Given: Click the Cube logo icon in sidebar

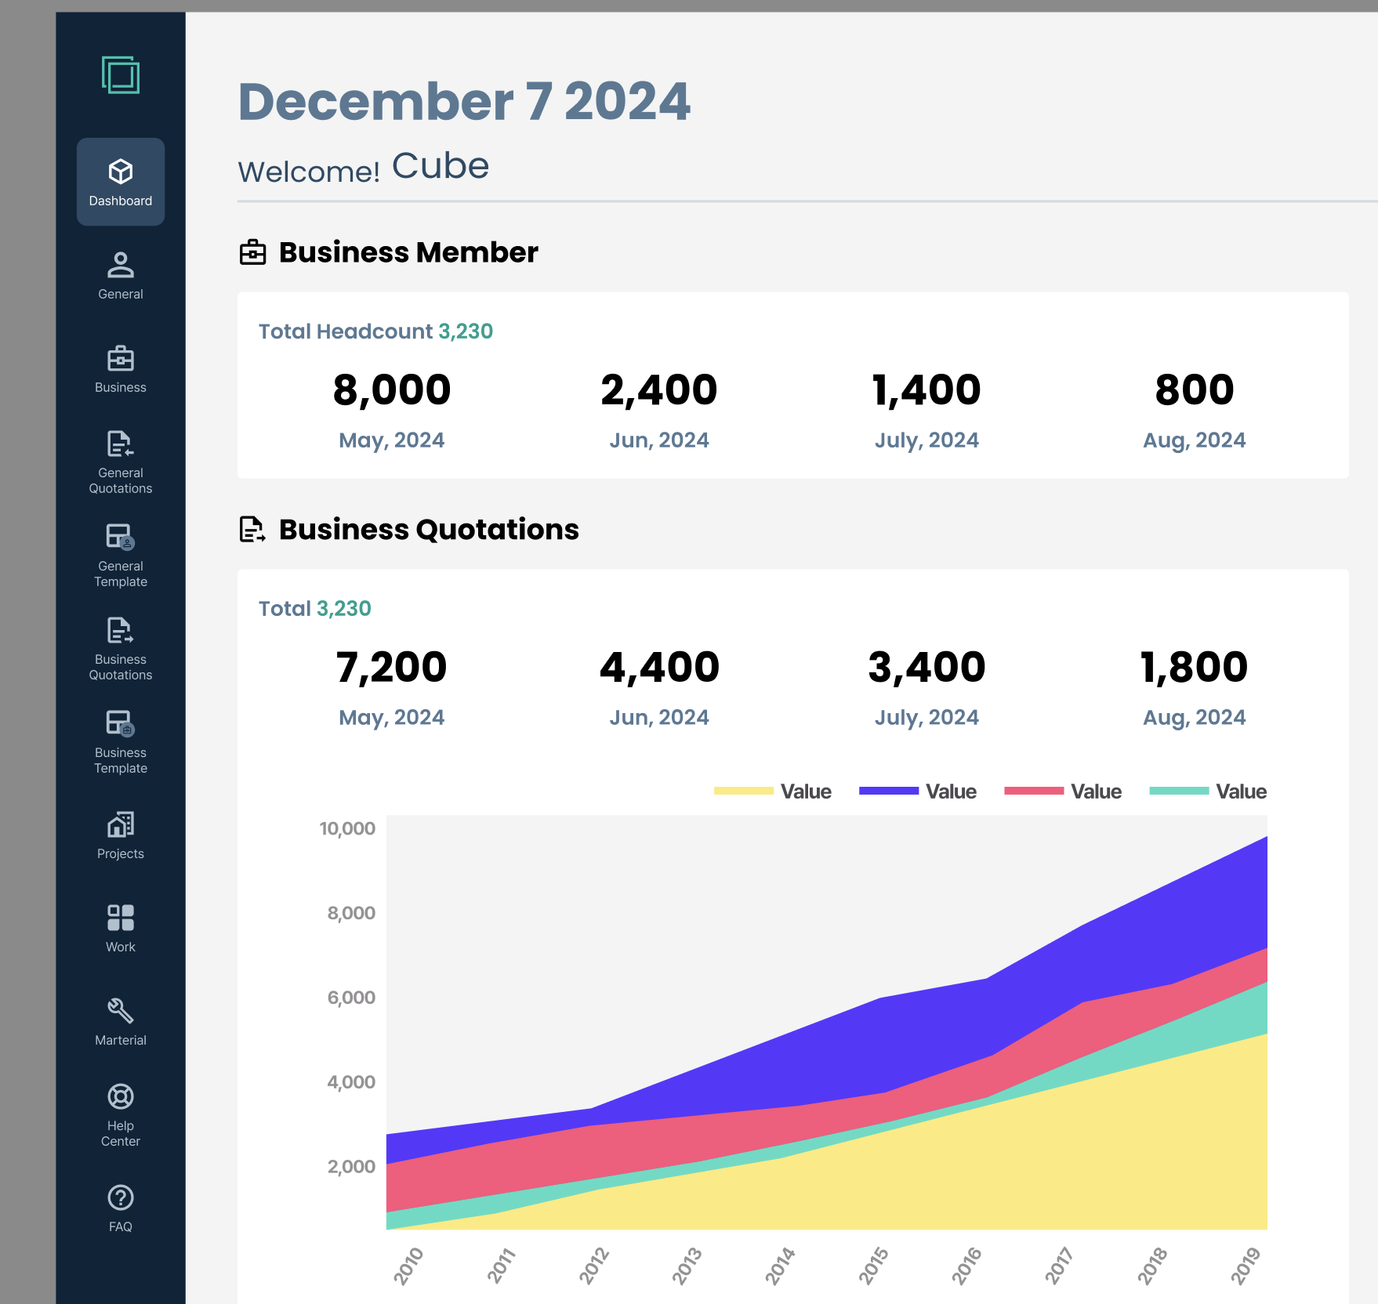Looking at the screenshot, I should click(x=120, y=75).
